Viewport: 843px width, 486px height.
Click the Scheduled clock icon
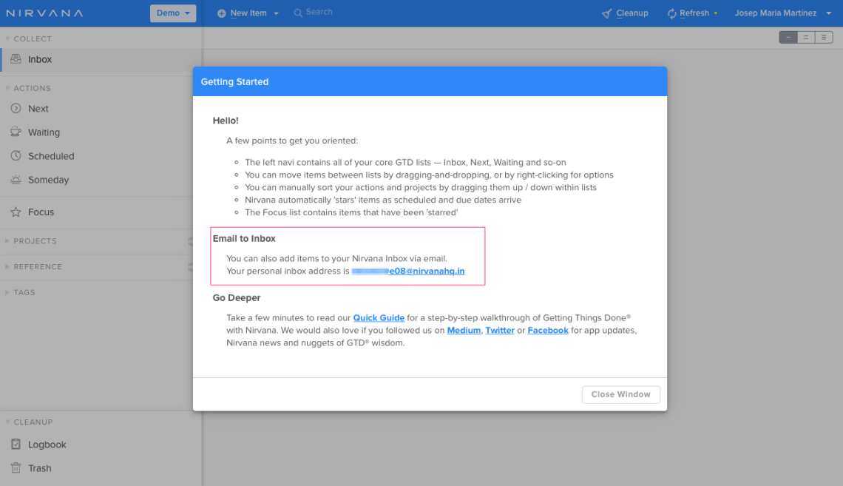pyautogui.click(x=16, y=156)
